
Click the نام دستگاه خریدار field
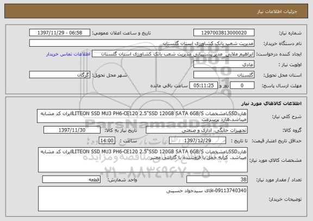[x=142, y=43]
